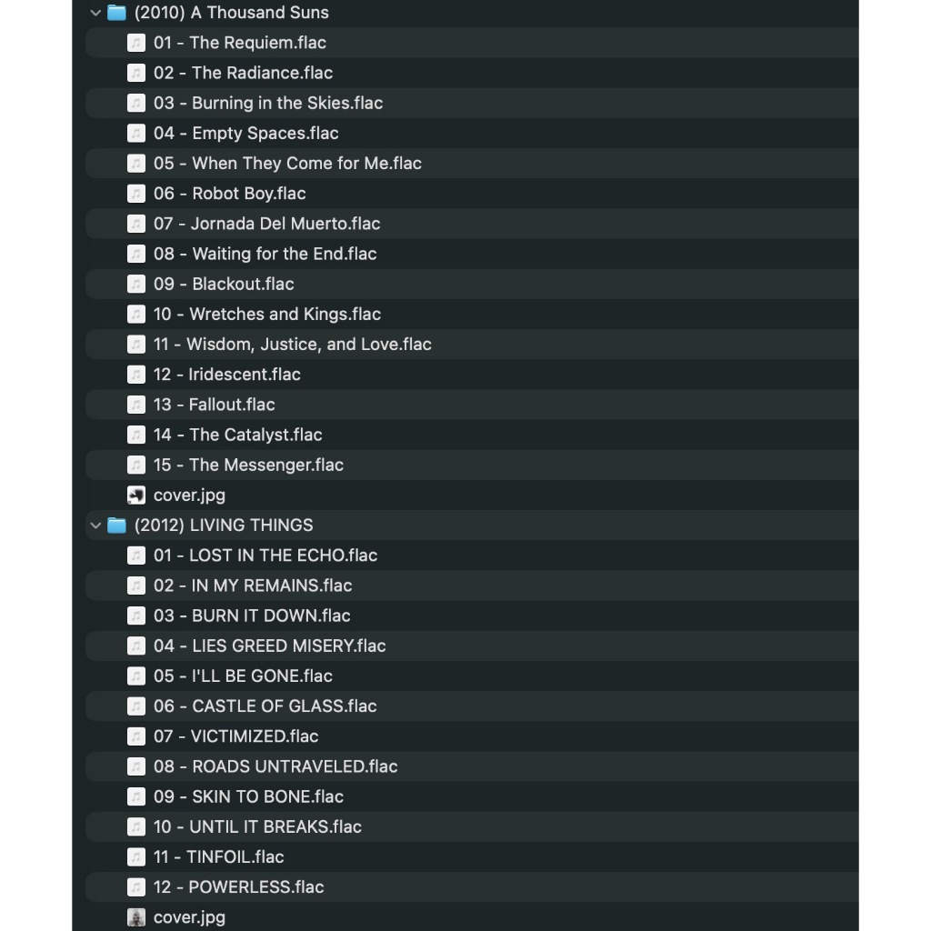Click audio icon of 09 - Blackout.flac
The image size is (931, 931).
tap(136, 284)
